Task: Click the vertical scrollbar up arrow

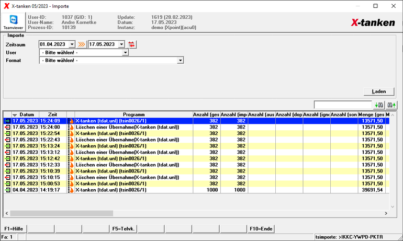Action: click(x=393, y=115)
